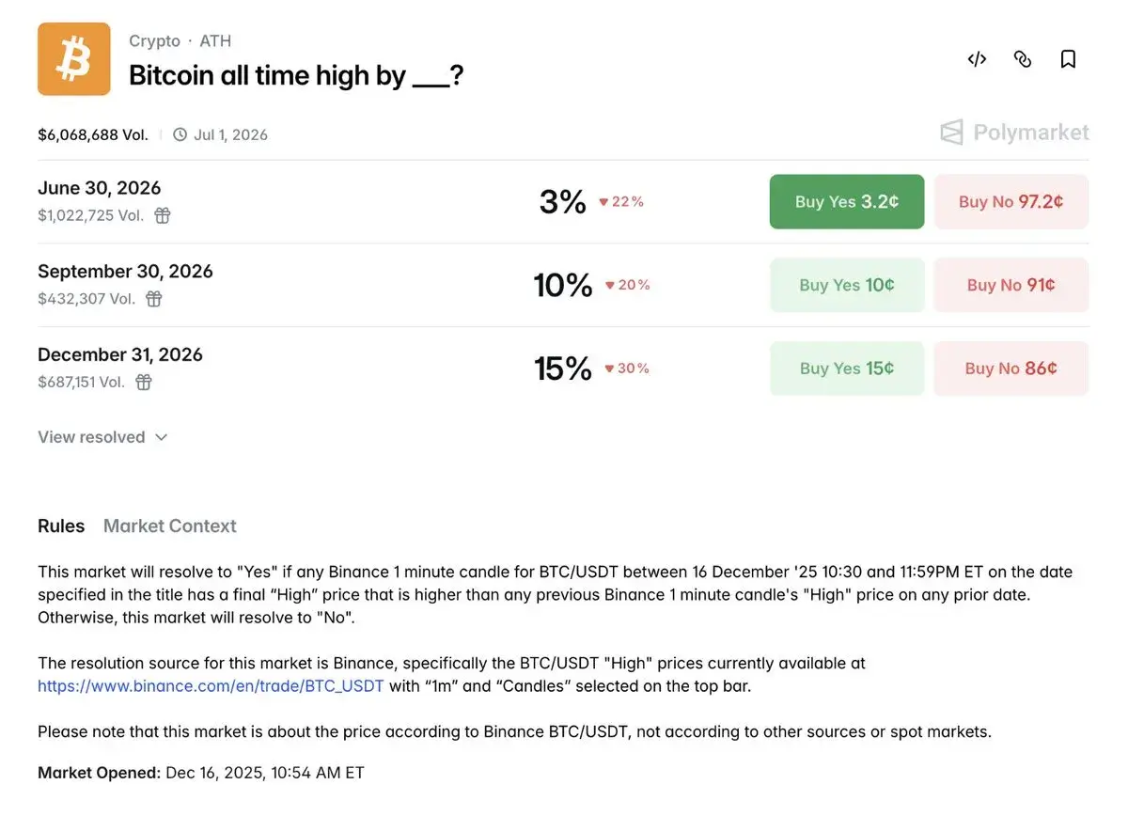
Task: Copy the market link icon
Action: pyautogui.click(x=1023, y=59)
